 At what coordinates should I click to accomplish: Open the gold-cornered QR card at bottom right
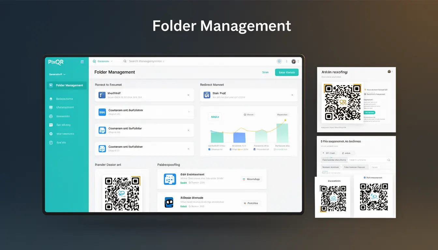[333, 197]
